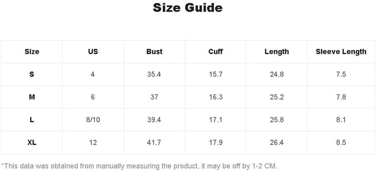The height and width of the screenshot is (171, 376).
Task: Click the manual measurement disclaimer note
Action: click(139, 166)
